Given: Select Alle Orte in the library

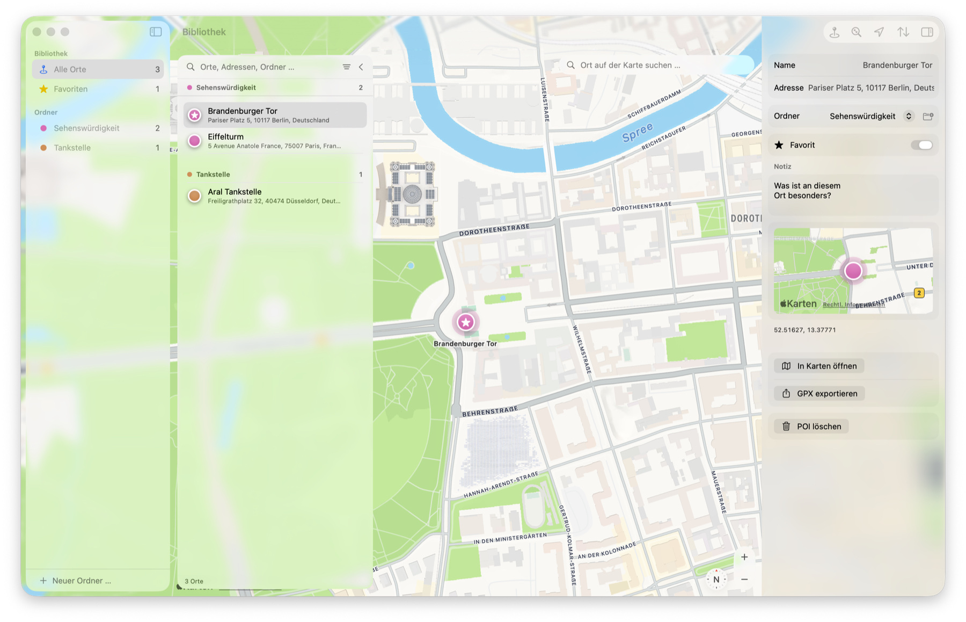Looking at the screenshot, I should point(98,69).
